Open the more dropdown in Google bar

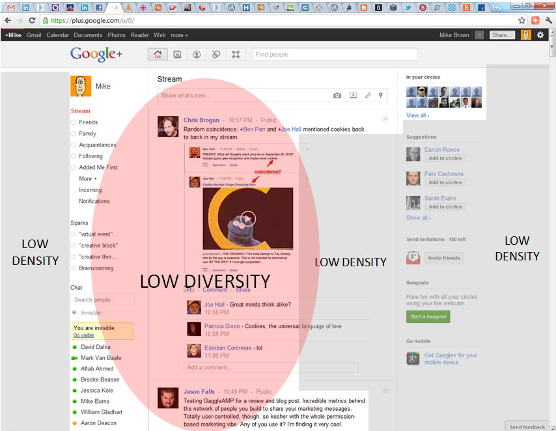click(179, 35)
